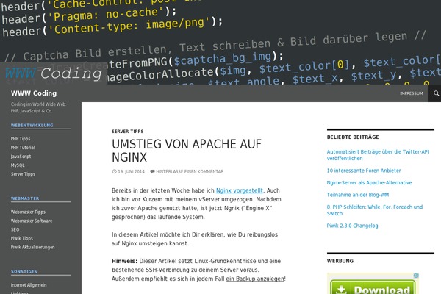
Task: Open the Piwik Aktualisierungen category
Action: 32,247
